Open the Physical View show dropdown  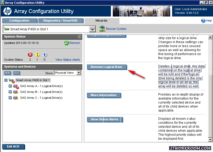click(x=68, y=73)
